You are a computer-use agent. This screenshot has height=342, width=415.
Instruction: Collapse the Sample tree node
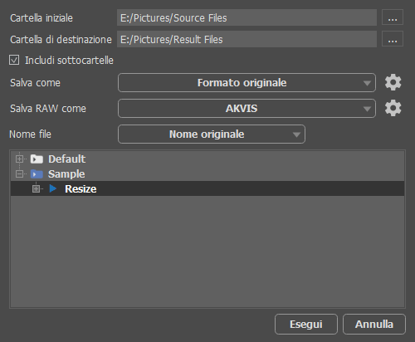(x=19, y=173)
